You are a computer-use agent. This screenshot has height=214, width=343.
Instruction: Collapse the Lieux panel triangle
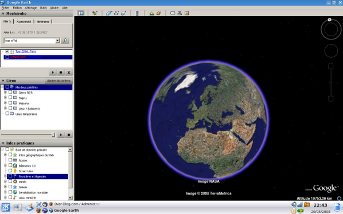[3, 81]
